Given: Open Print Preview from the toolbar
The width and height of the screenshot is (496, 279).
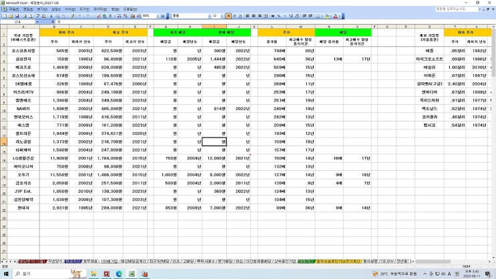Looking at the screenshot, I should click(x=30, y=16).
